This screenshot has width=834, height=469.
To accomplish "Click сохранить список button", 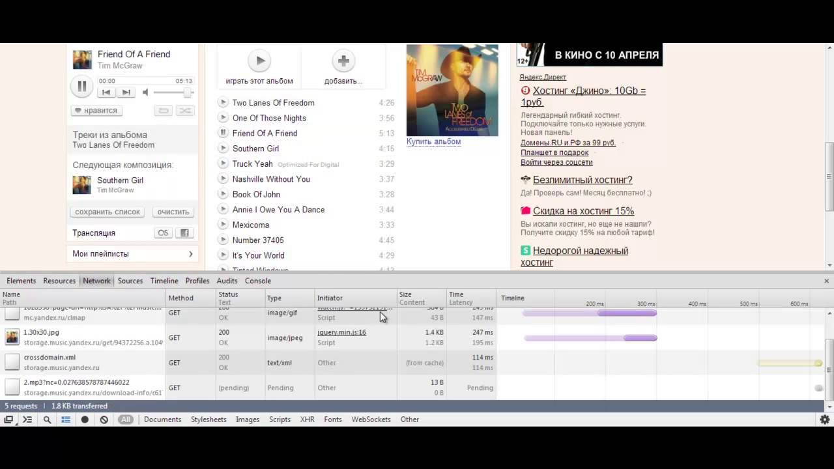I will point(108,212).
